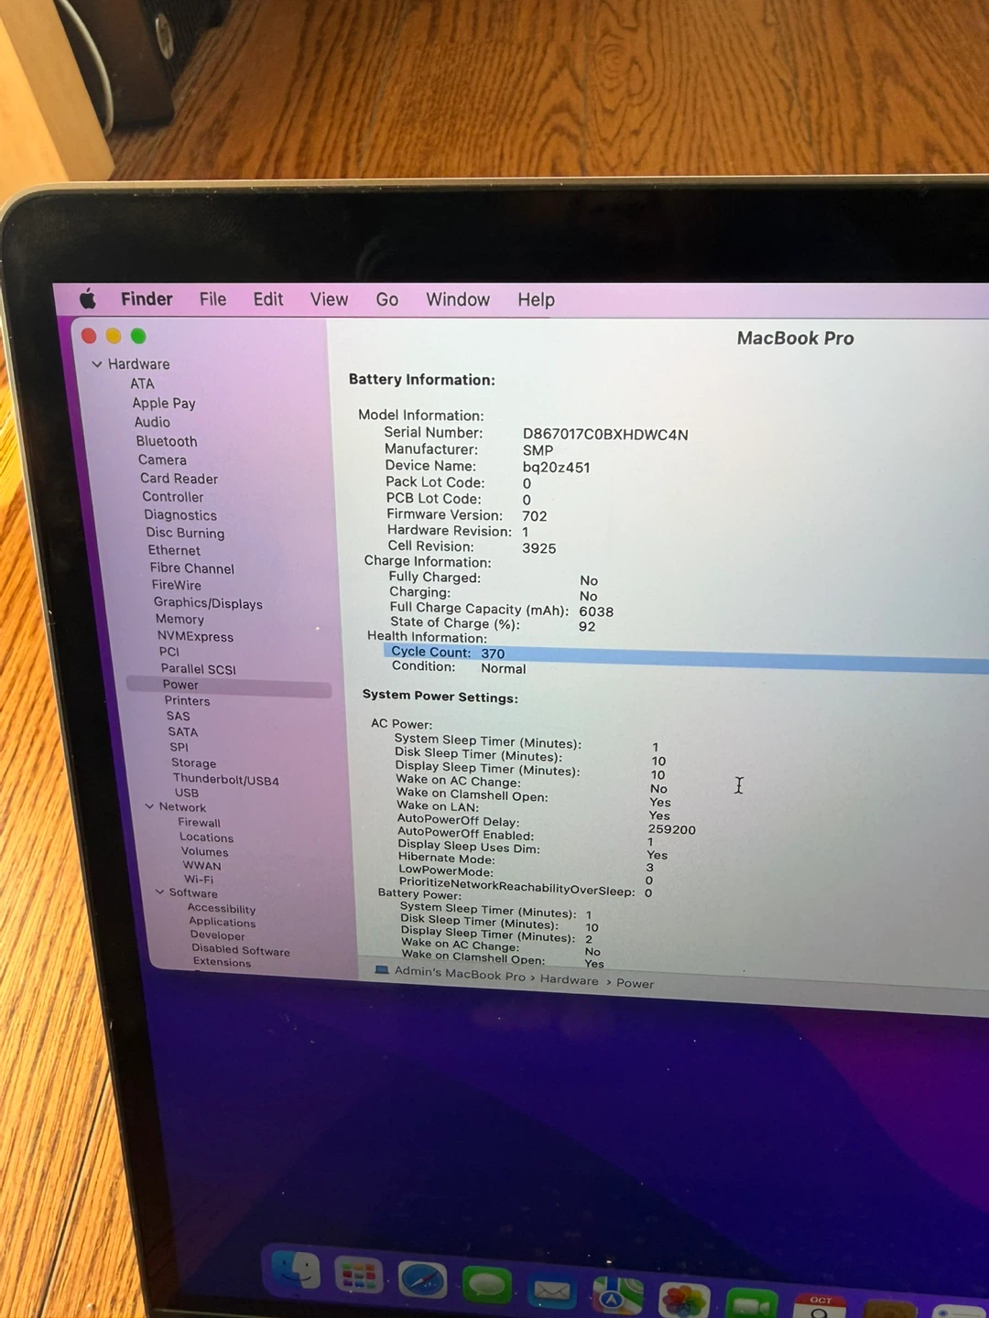Select Card Reader in the sidebar
Image resolution: width=989 pixels, height=1318 pixels.
point(179,479)
